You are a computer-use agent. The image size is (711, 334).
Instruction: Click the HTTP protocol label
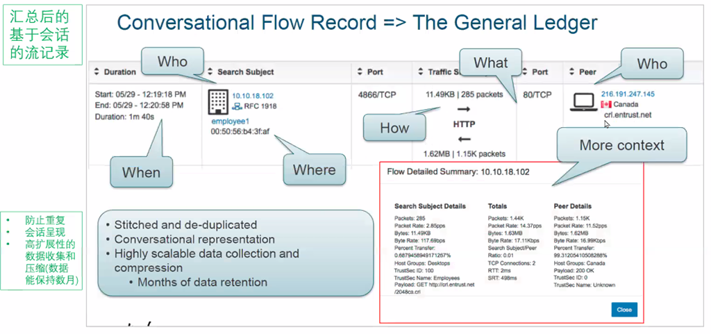click(464, 124)
